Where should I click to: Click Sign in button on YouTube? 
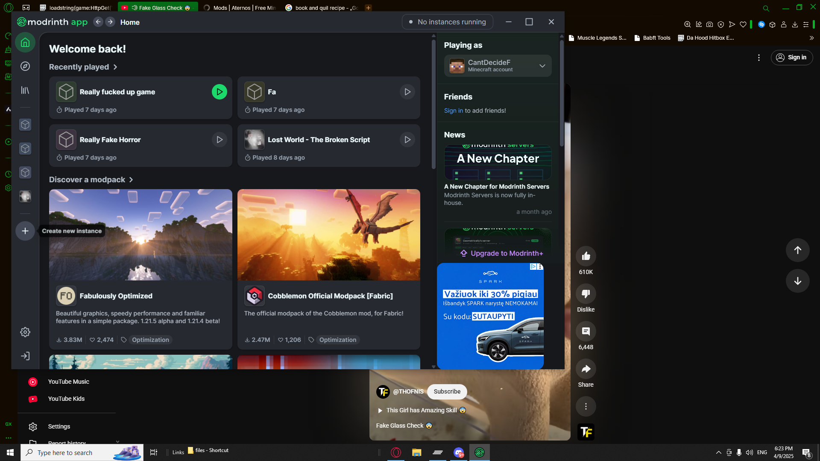[792, 57]
